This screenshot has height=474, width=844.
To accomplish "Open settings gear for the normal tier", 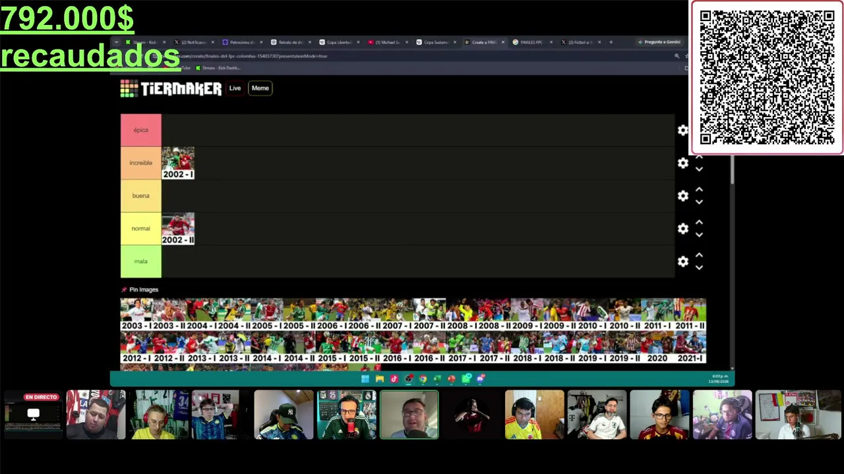I will (x=683, y=229).
